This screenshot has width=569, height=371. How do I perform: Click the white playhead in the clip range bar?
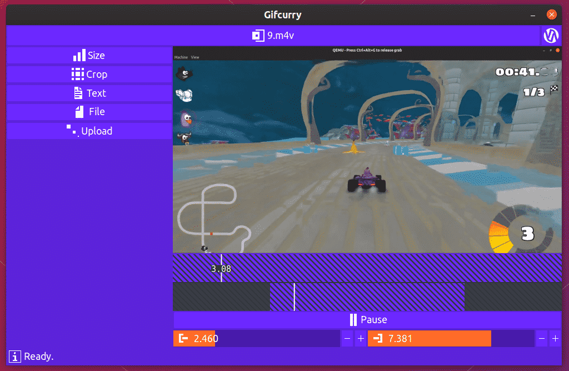point(295,297)
